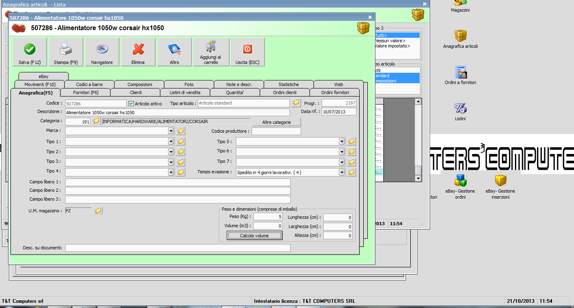Click into the Descrizione text field
The width and height of the screenshot is (574, 308).
[177, 113]
